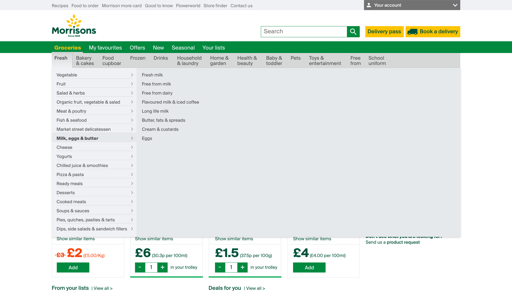Select Baby & toddler category

[x=274, y=61]
